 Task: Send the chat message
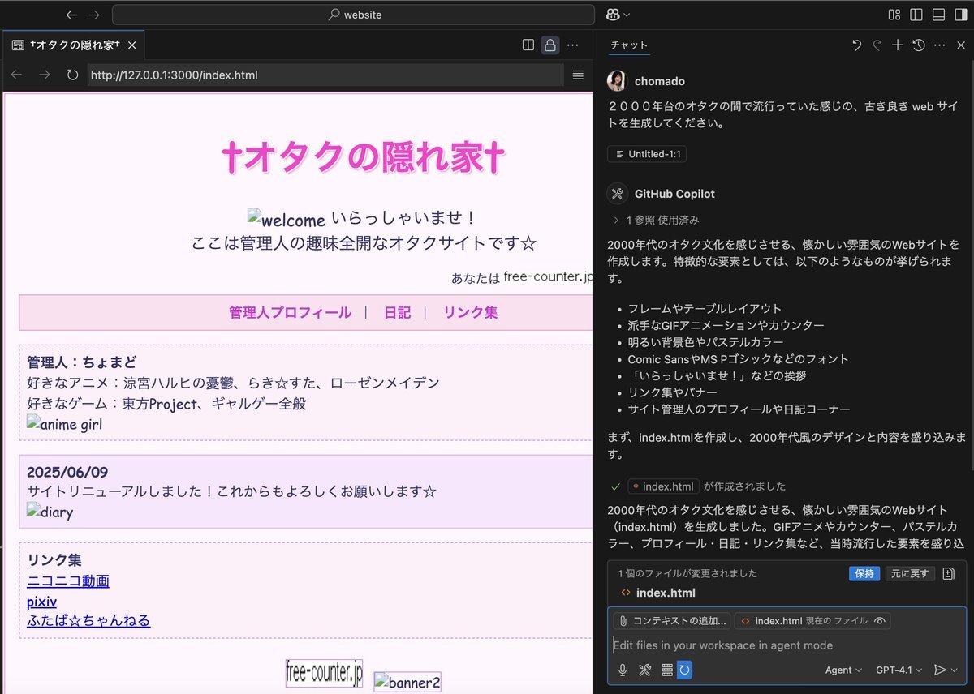point(940,670)
